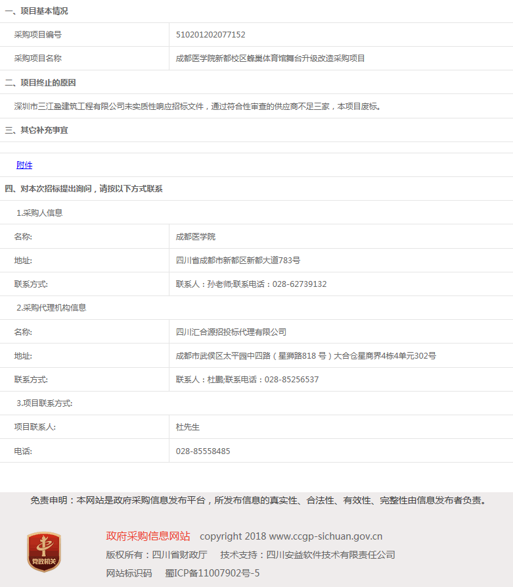Viewport: 513px width, 587px height.
Task: Click the 电话 label cell
Action: pos(85,451)
